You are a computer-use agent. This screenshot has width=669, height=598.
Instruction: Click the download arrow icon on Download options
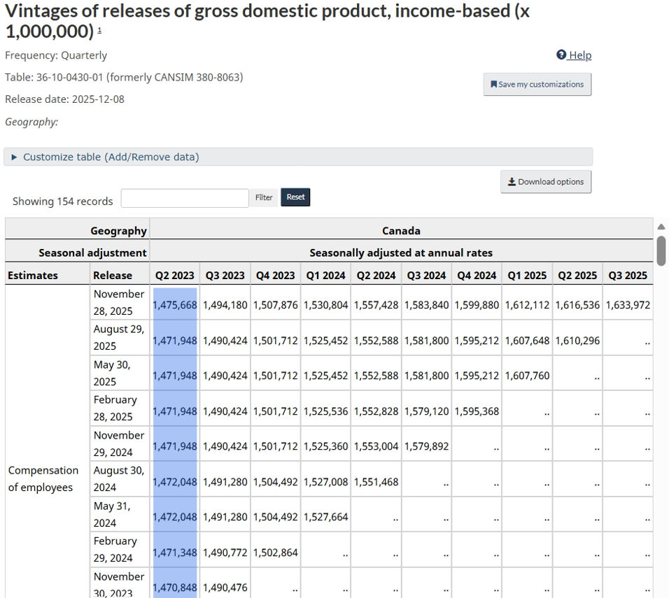tap(510, 181)
